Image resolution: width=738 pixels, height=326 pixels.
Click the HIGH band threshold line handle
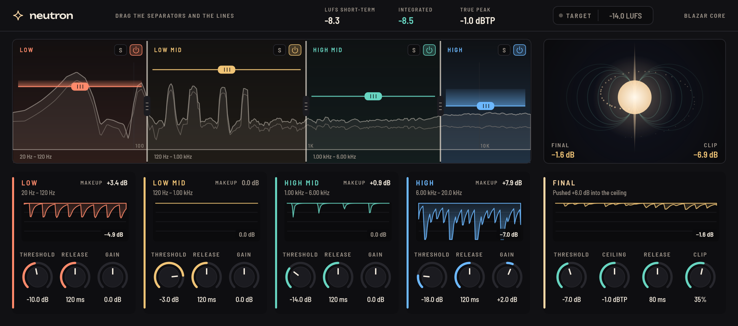(x=485, y=106)
